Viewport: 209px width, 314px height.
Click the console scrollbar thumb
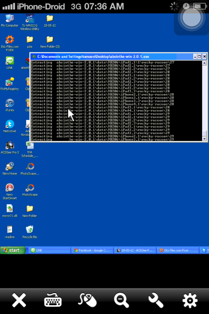pos(204,133)
